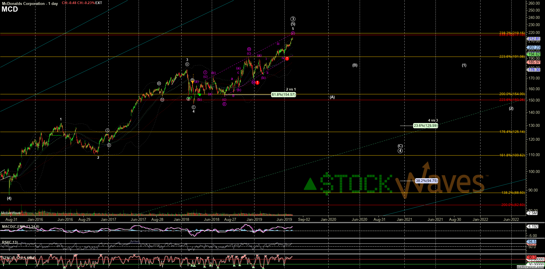Select the red 200.0%(82.80) Fibonacci label
545x269 pixels.
click(513, 205)
